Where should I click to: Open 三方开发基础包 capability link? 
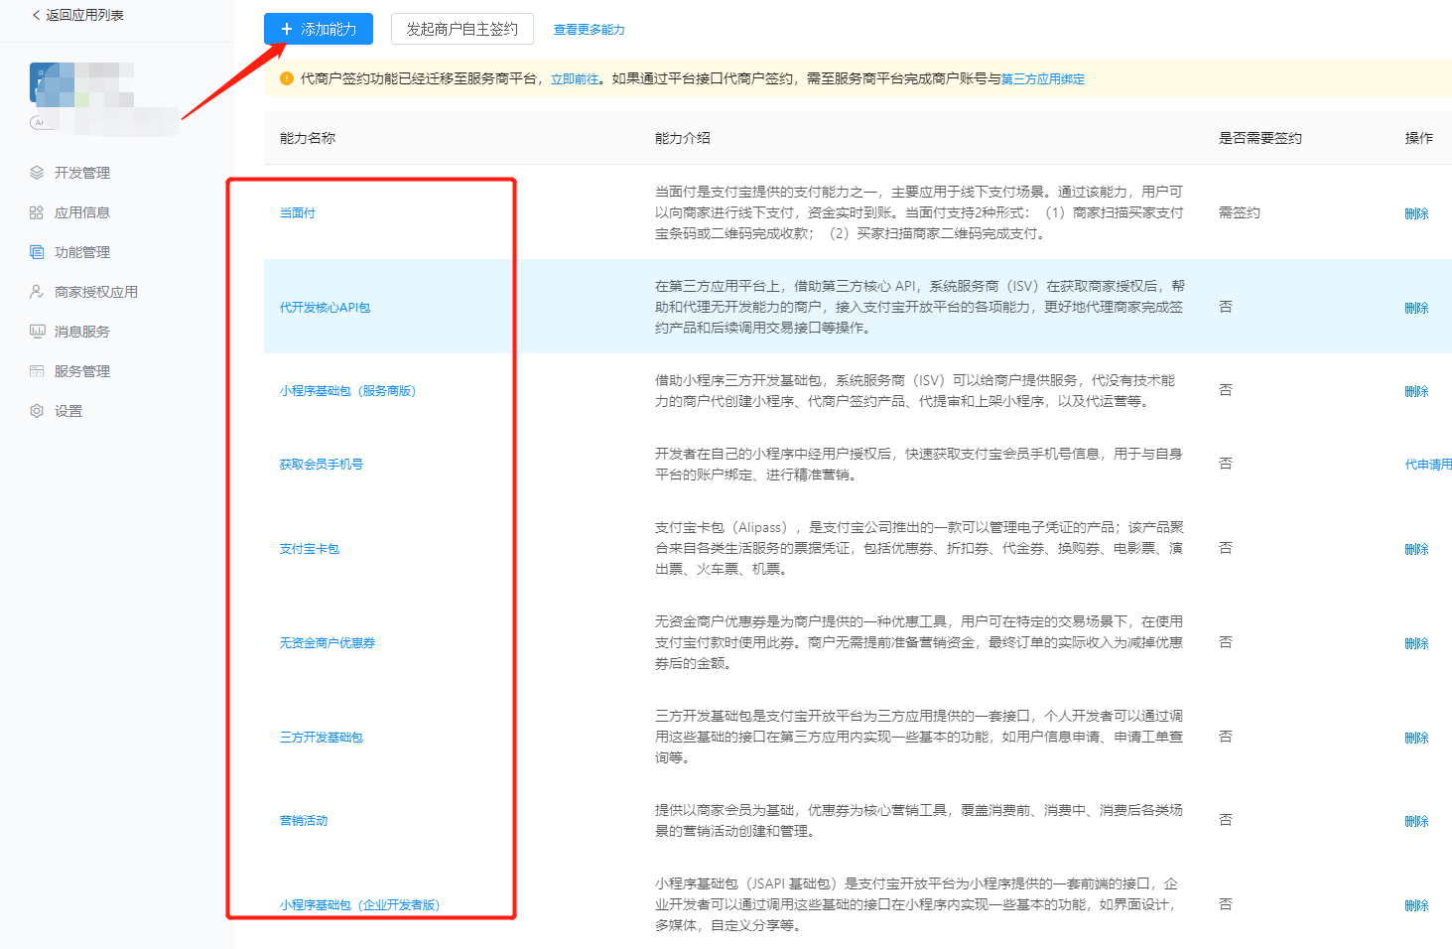pyautogui.click(x=322, y=738)
